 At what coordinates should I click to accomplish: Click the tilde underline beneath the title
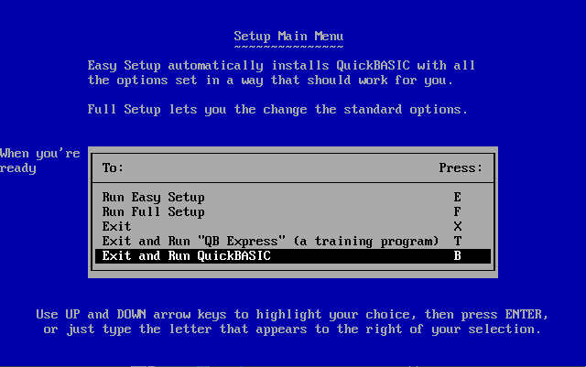click(288, 47)
